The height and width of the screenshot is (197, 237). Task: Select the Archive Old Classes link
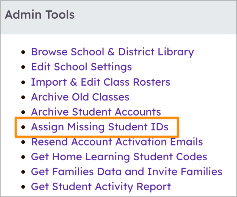point(80,97)
